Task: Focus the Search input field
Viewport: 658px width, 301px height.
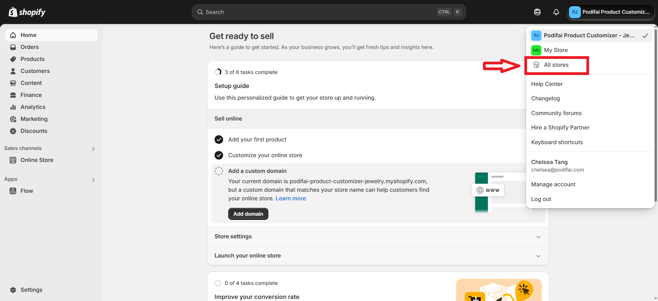Action: coord(329,12)
